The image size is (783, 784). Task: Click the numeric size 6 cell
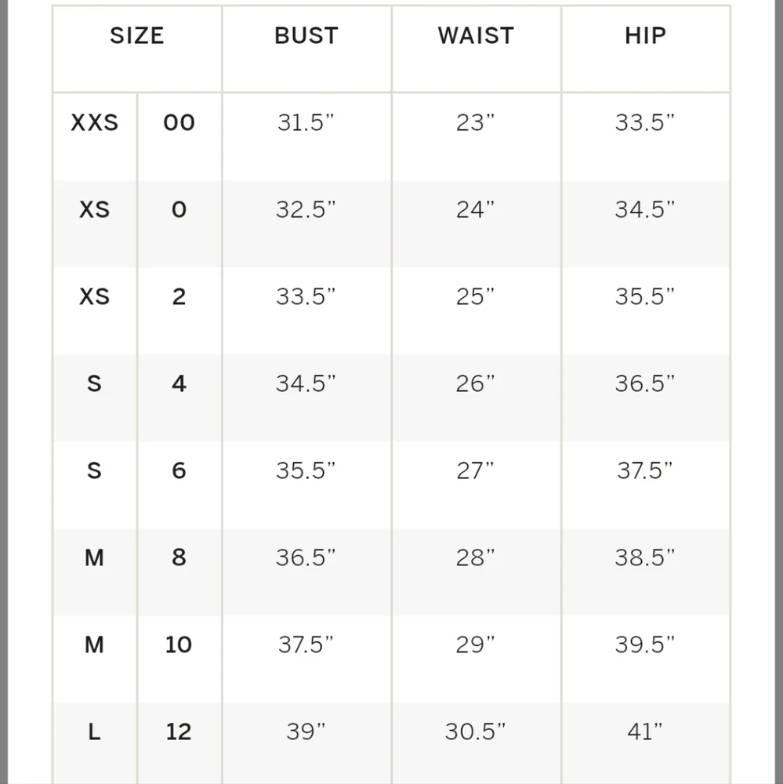tap(179, 471)
